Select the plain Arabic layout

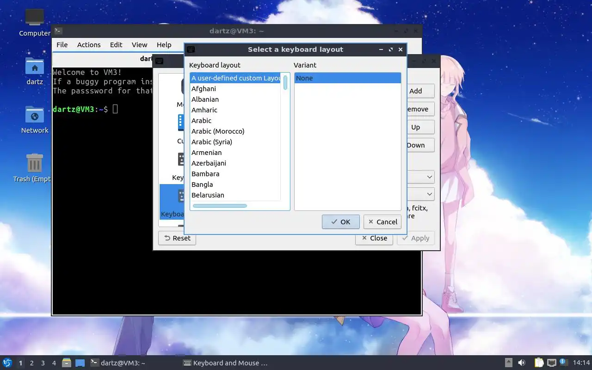[x=235, y=121]
